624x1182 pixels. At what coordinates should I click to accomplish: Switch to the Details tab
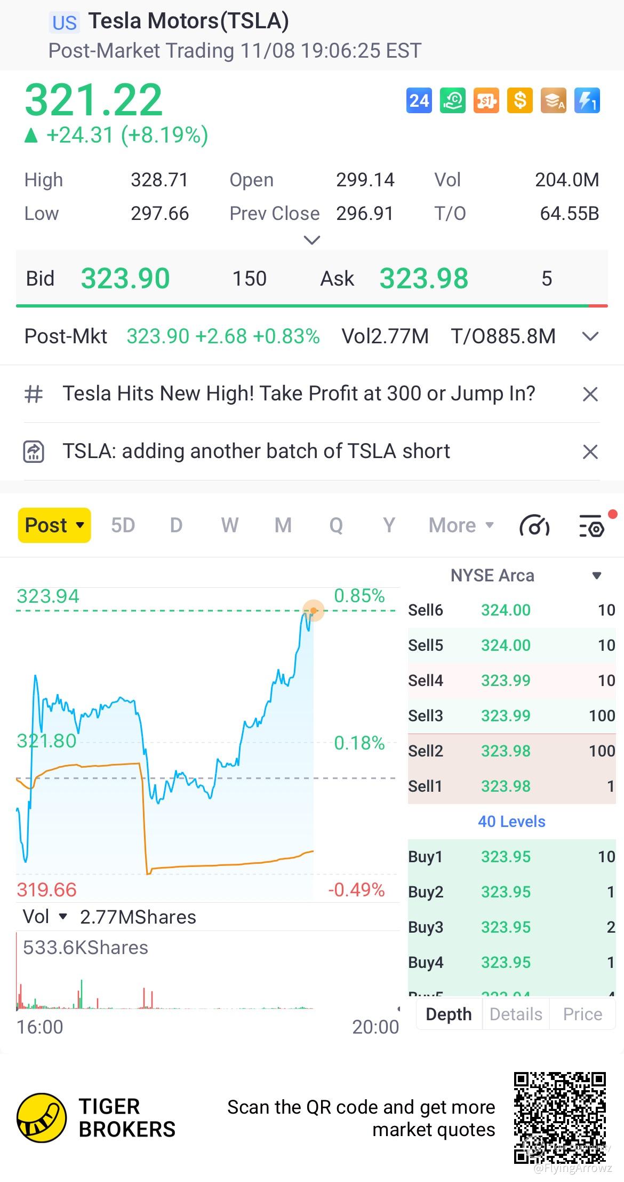[x=515, y=1014]
